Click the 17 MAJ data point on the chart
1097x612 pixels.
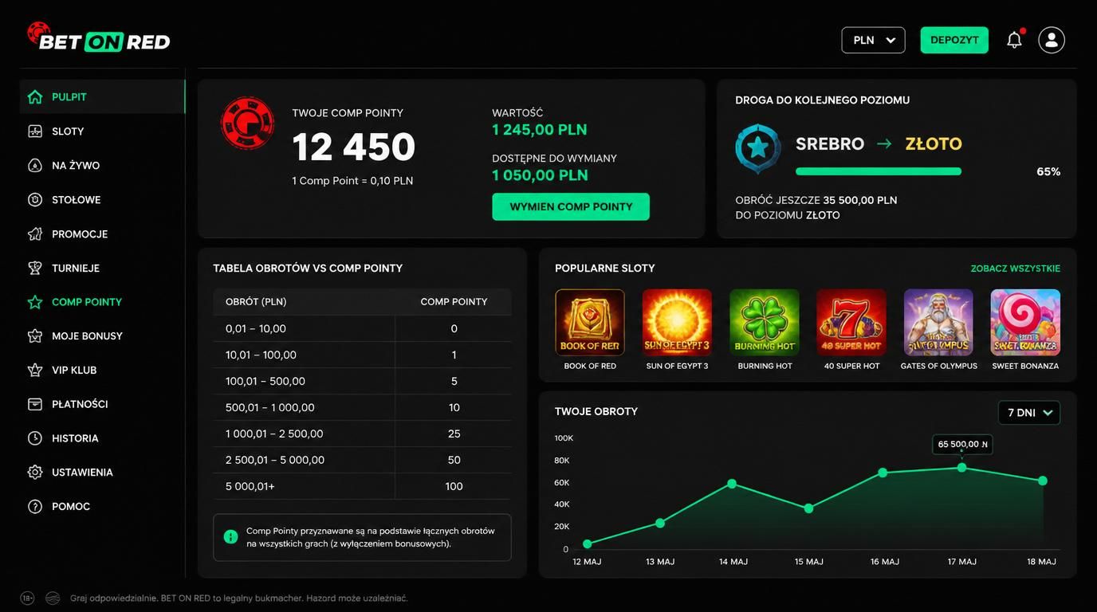coord(962,468)
